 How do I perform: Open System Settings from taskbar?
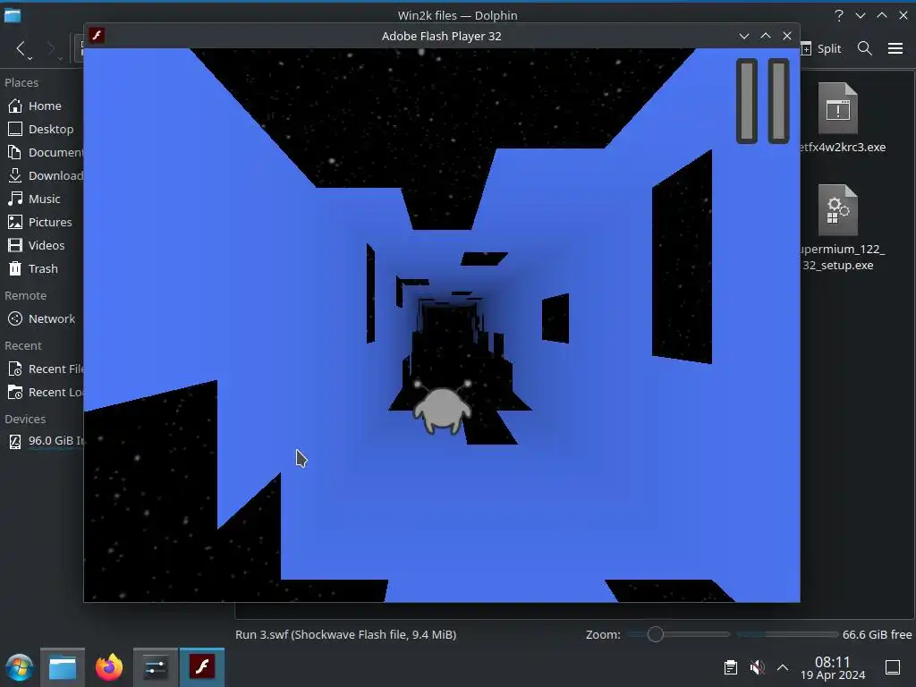click(x=156, y=667)
